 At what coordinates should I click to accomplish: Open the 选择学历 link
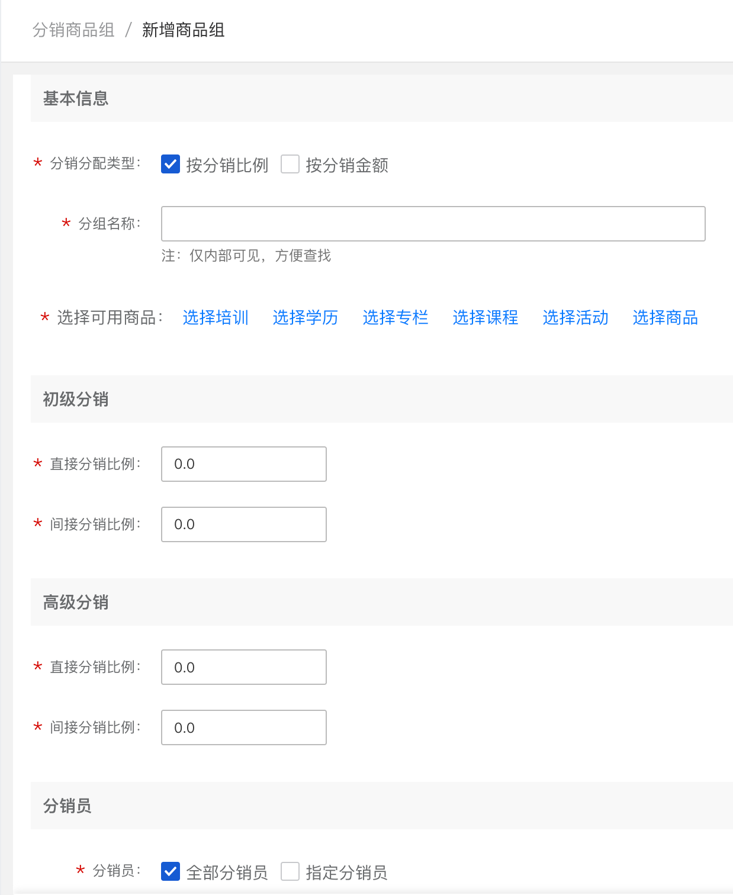(306, 318)
